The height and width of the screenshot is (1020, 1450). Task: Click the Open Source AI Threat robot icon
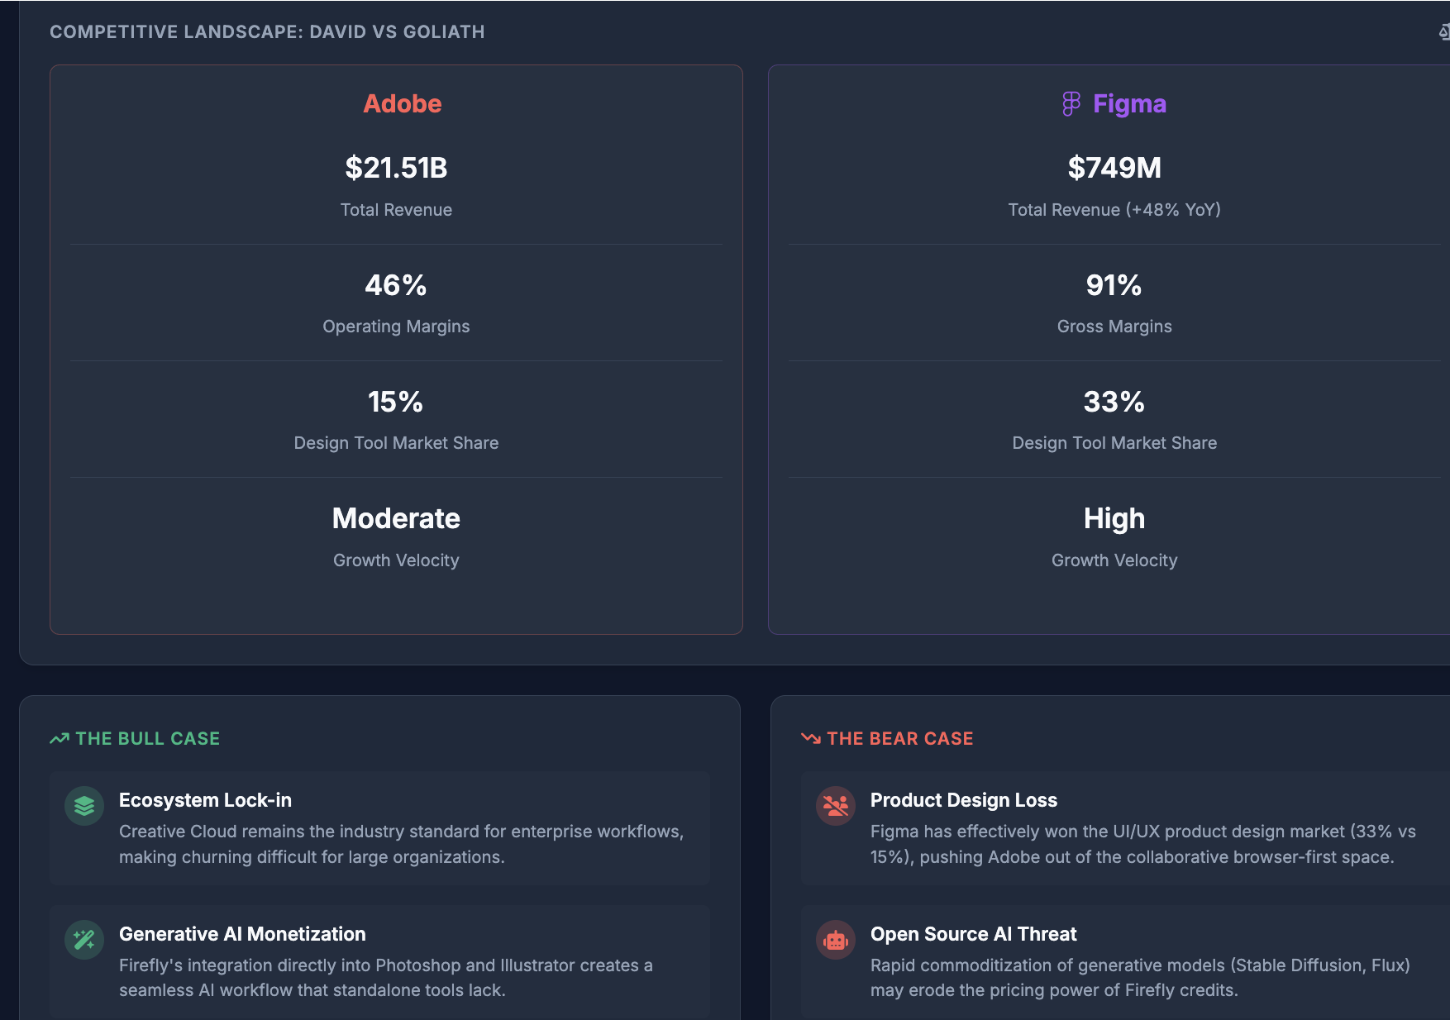click(836, 940)
